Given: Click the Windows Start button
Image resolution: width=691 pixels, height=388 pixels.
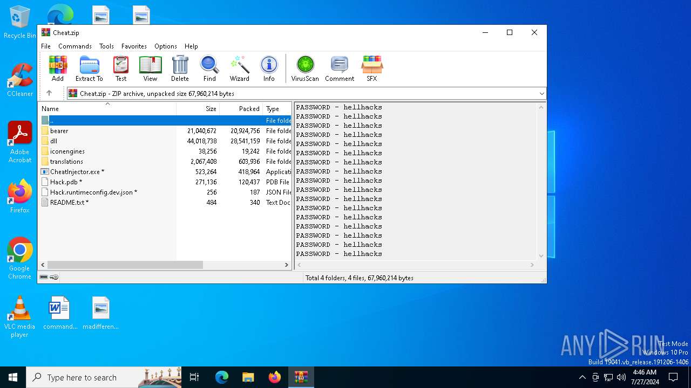Looking at the screenshot, I should (x=13, y=377).
